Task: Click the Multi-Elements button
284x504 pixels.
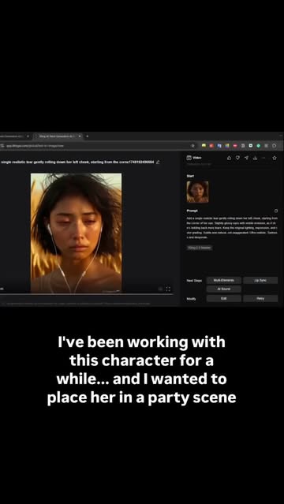Action: point(224,280)
